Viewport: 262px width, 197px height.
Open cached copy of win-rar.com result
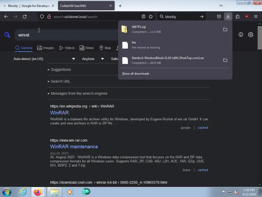(203, 170)
